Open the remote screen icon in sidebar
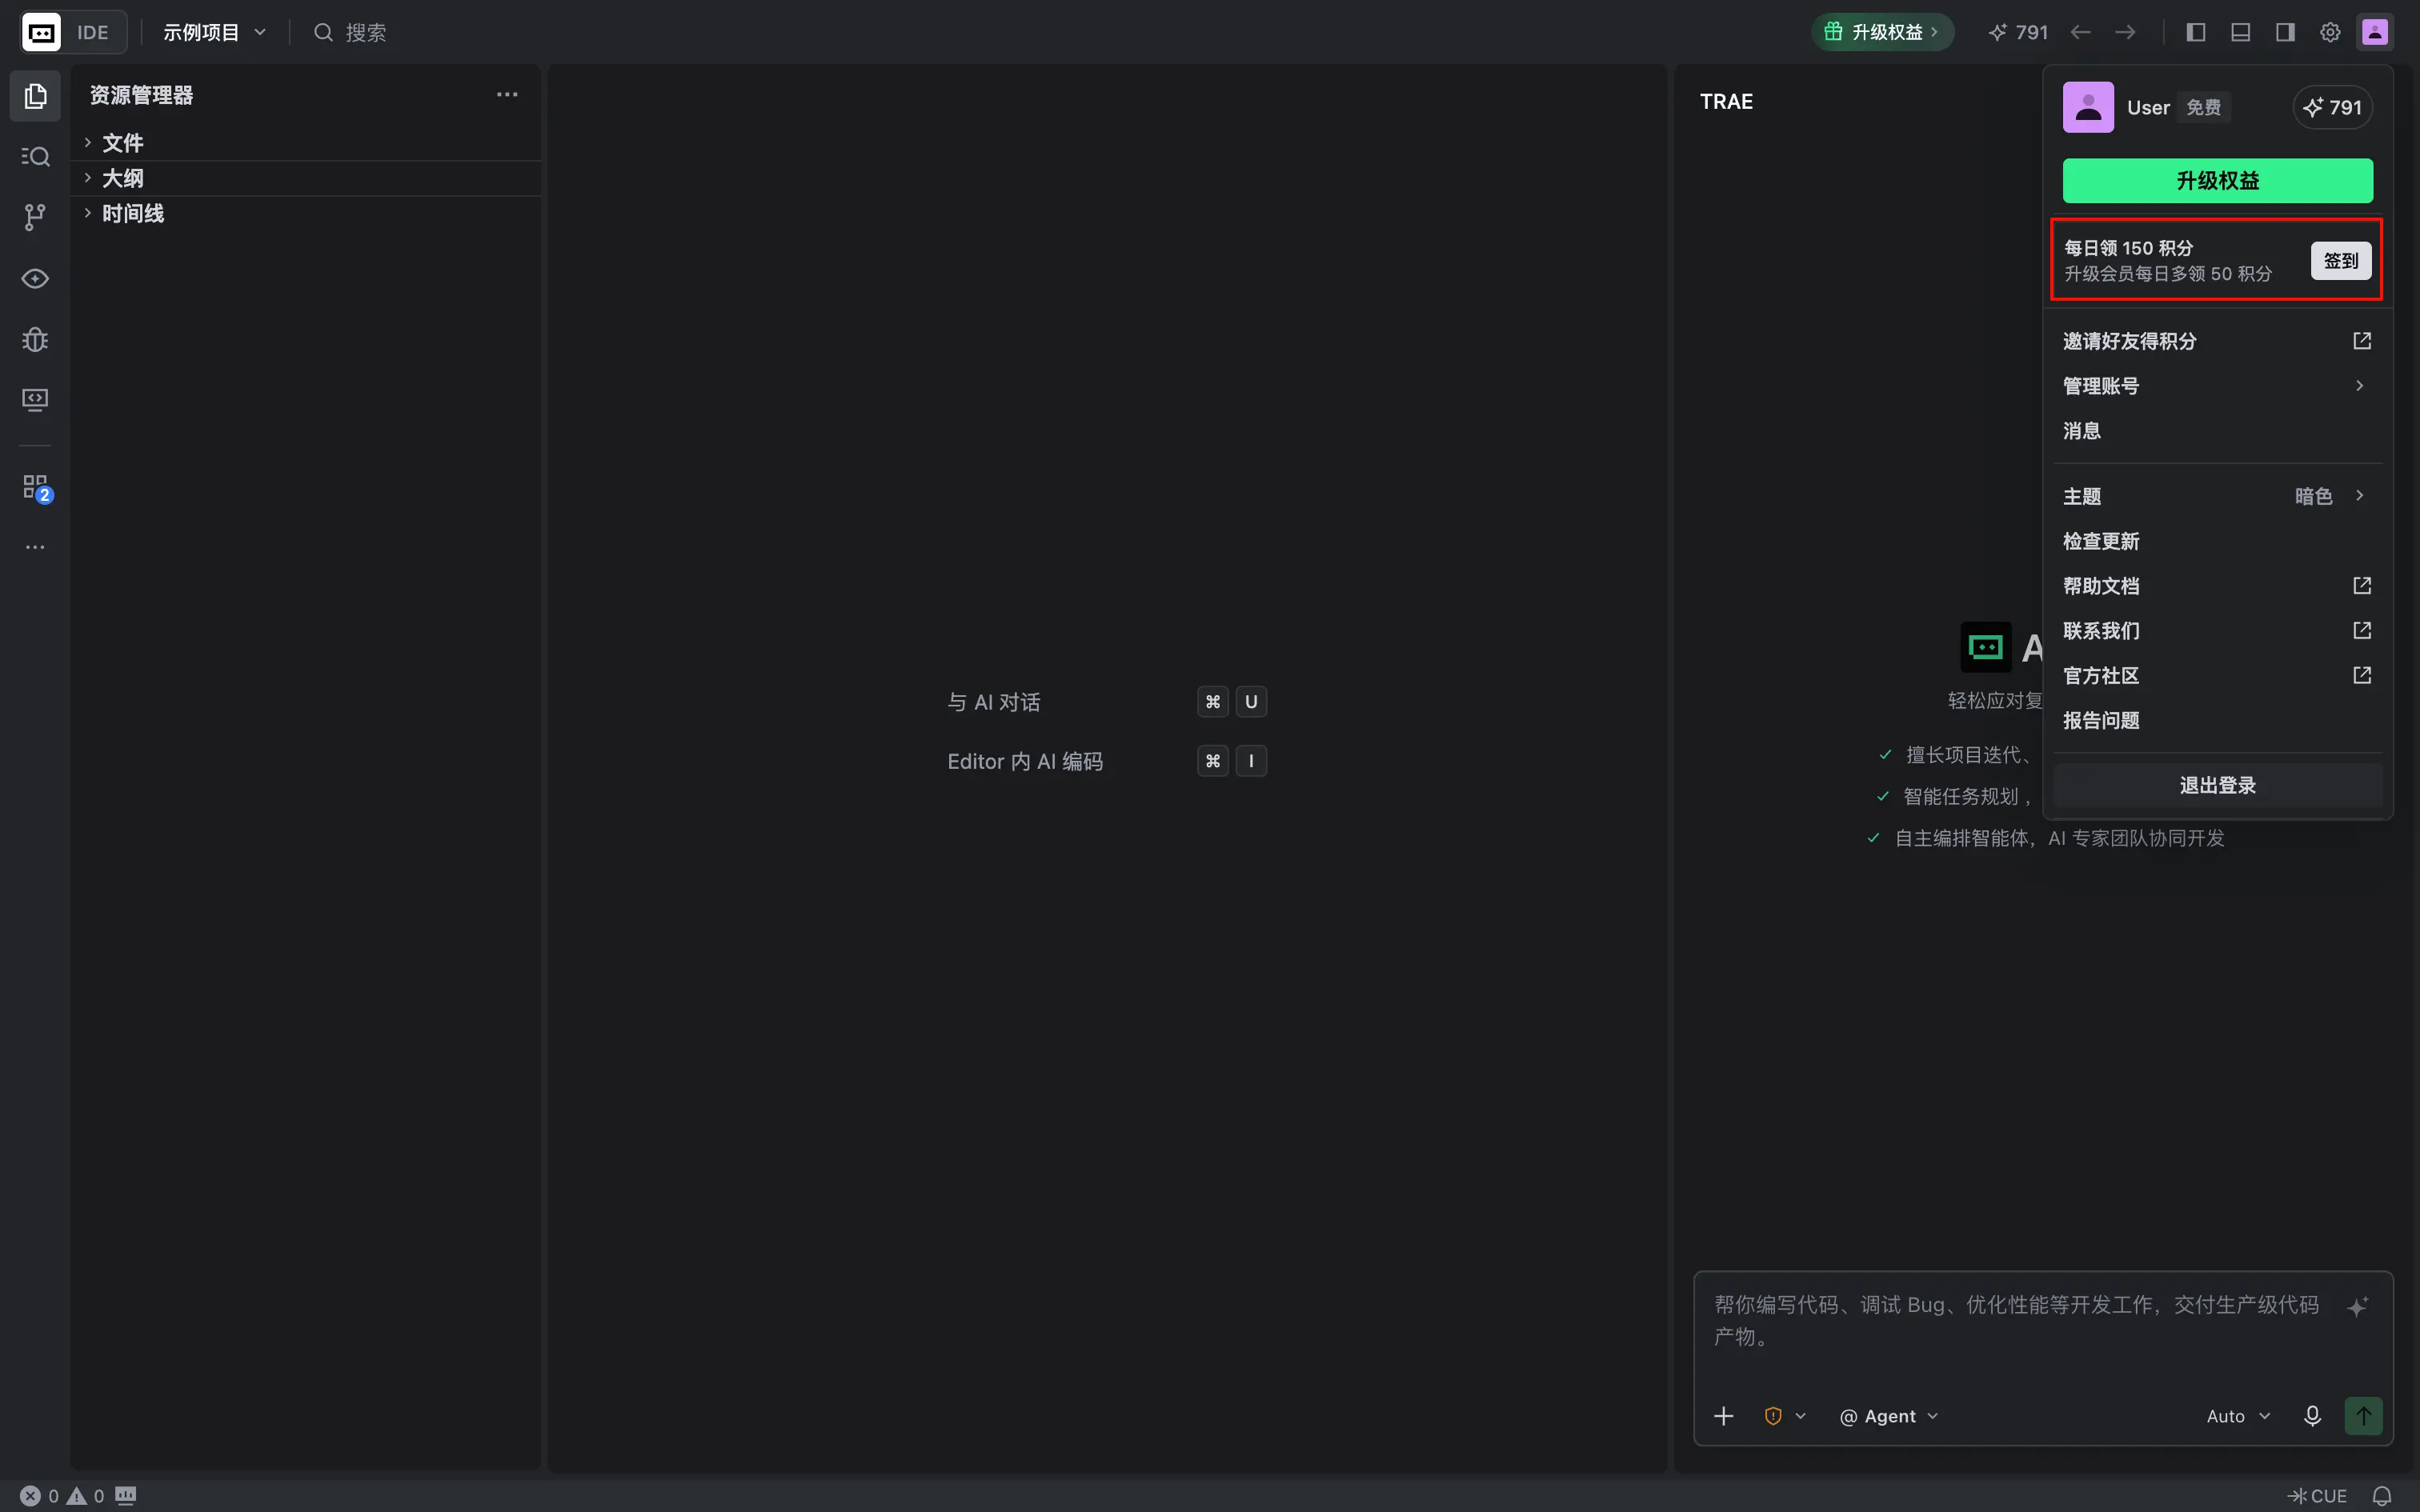Viewport: 2420px width, 1512px height. pos(35,400)
